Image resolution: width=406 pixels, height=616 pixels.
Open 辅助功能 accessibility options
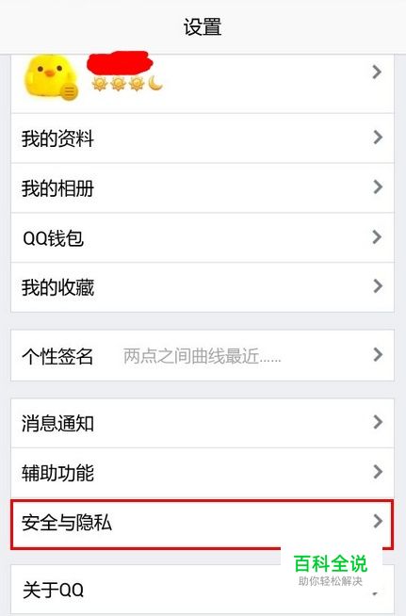203,473
